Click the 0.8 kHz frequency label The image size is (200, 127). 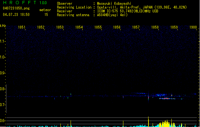tap(3, 89)
